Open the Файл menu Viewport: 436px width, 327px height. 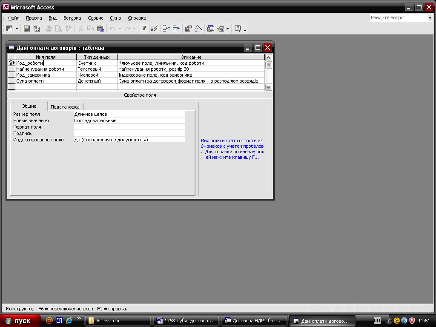click(x=14, y=18)
